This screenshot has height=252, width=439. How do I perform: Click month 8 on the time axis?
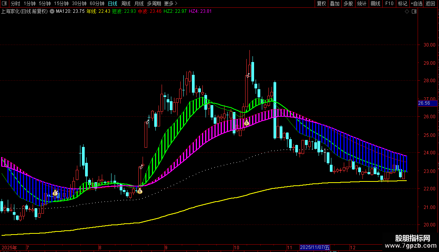click(x=100, y=247)
